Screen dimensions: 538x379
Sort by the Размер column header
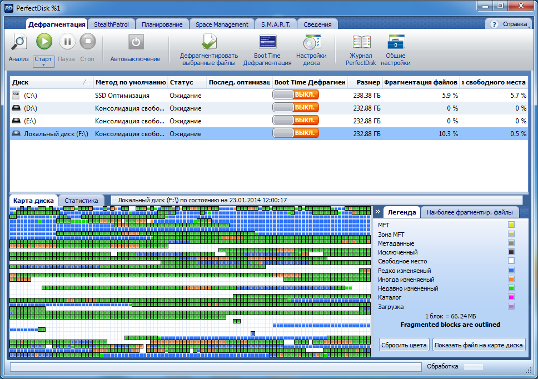click(x=365, y=82)
